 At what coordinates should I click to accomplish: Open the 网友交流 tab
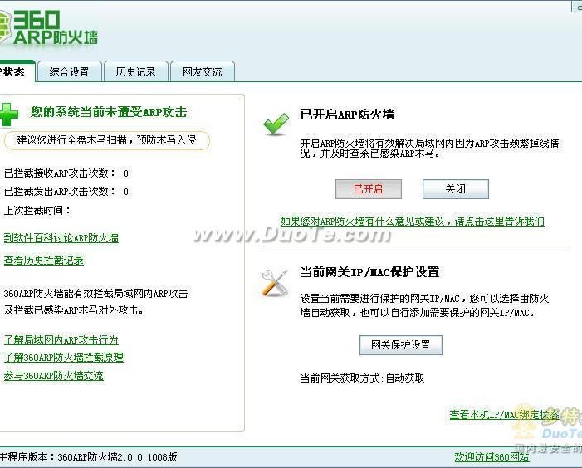pos(203,71)
